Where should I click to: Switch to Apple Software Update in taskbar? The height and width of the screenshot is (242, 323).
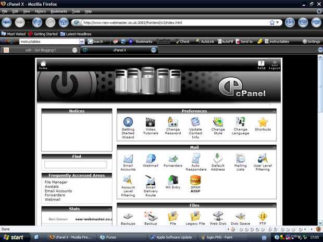pyautogui.click(x=172, y=237)
